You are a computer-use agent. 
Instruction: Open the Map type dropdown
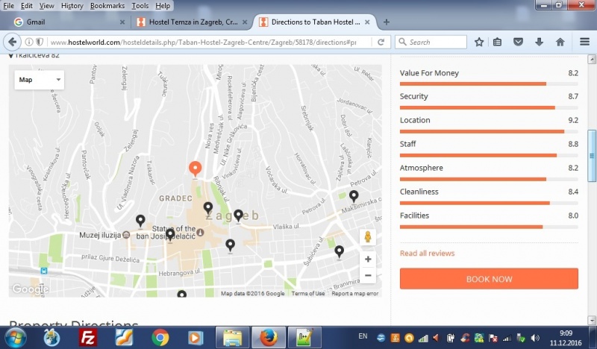39,80
